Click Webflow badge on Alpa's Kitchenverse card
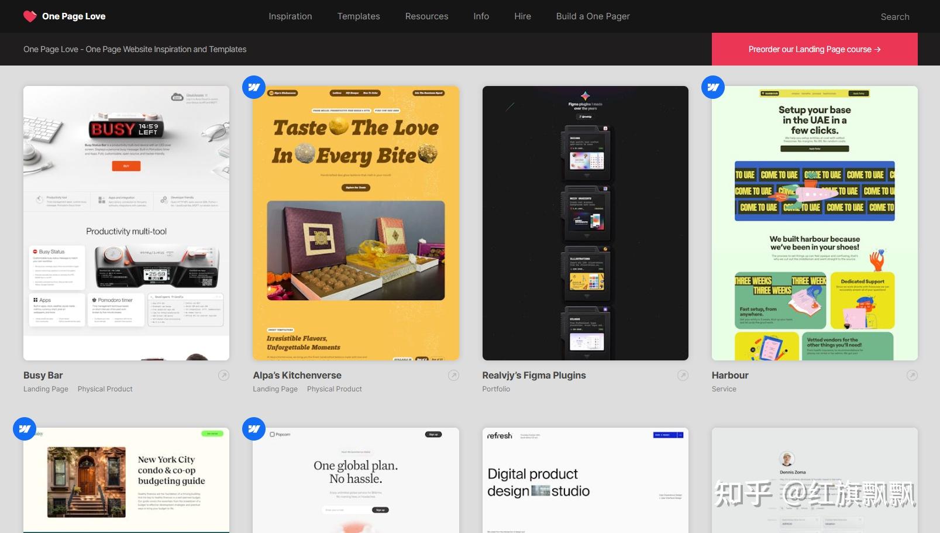 coord(254,87)
